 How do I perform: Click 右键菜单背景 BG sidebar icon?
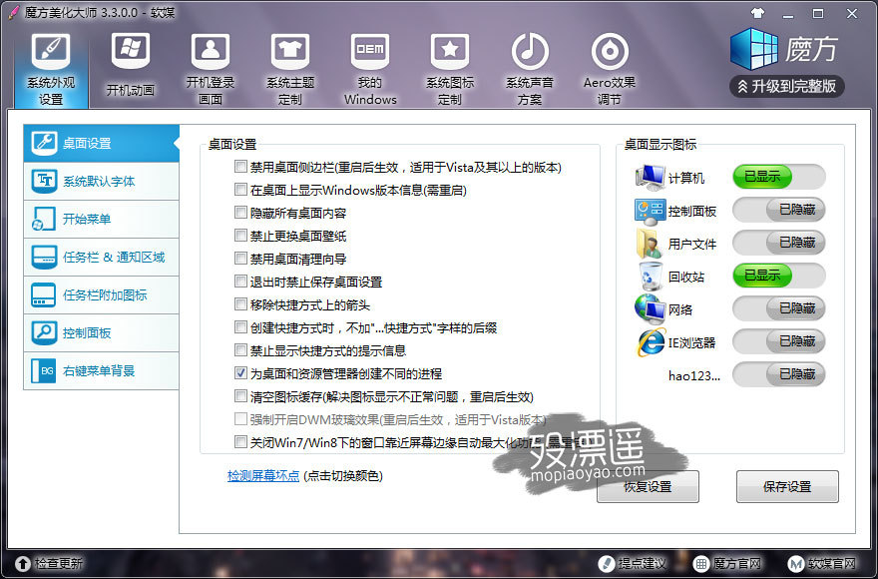tap(44, 371)
